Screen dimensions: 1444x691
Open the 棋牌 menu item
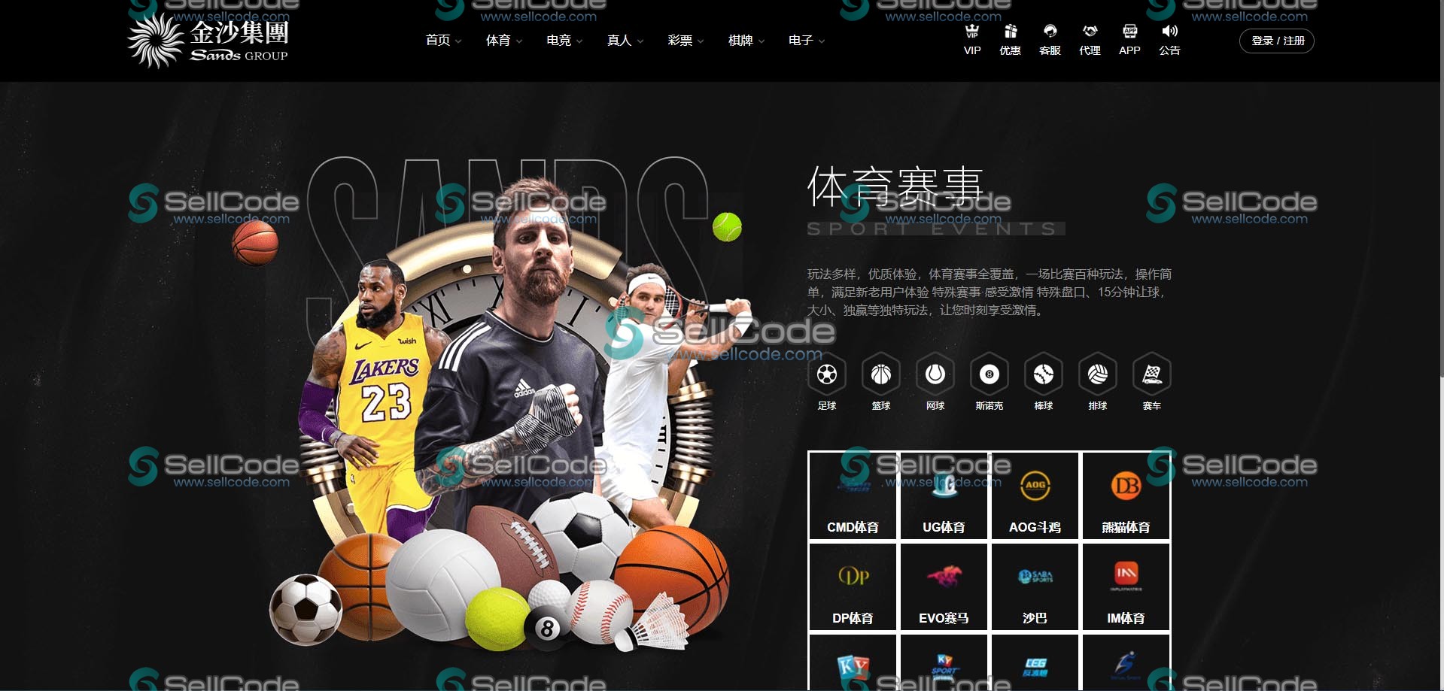pyautogui.click(x=746, y=41)
